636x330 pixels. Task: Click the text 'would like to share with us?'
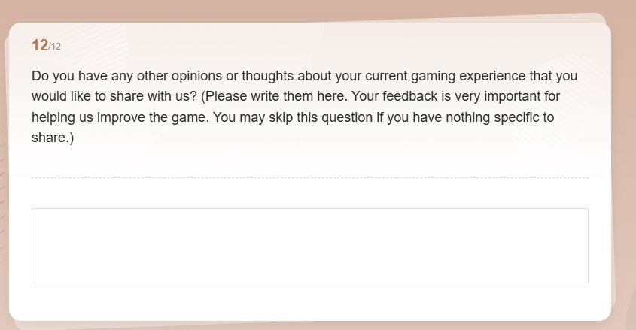(x=114, y=96)
